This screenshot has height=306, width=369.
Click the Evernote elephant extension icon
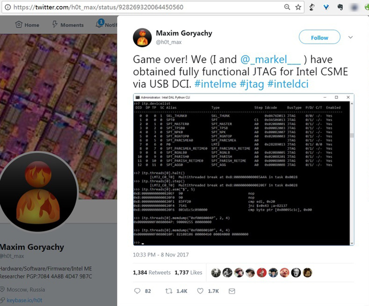click(340, 7)
